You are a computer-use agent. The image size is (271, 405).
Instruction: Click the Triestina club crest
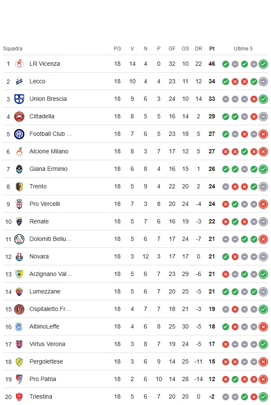click(x=19, y=397)
